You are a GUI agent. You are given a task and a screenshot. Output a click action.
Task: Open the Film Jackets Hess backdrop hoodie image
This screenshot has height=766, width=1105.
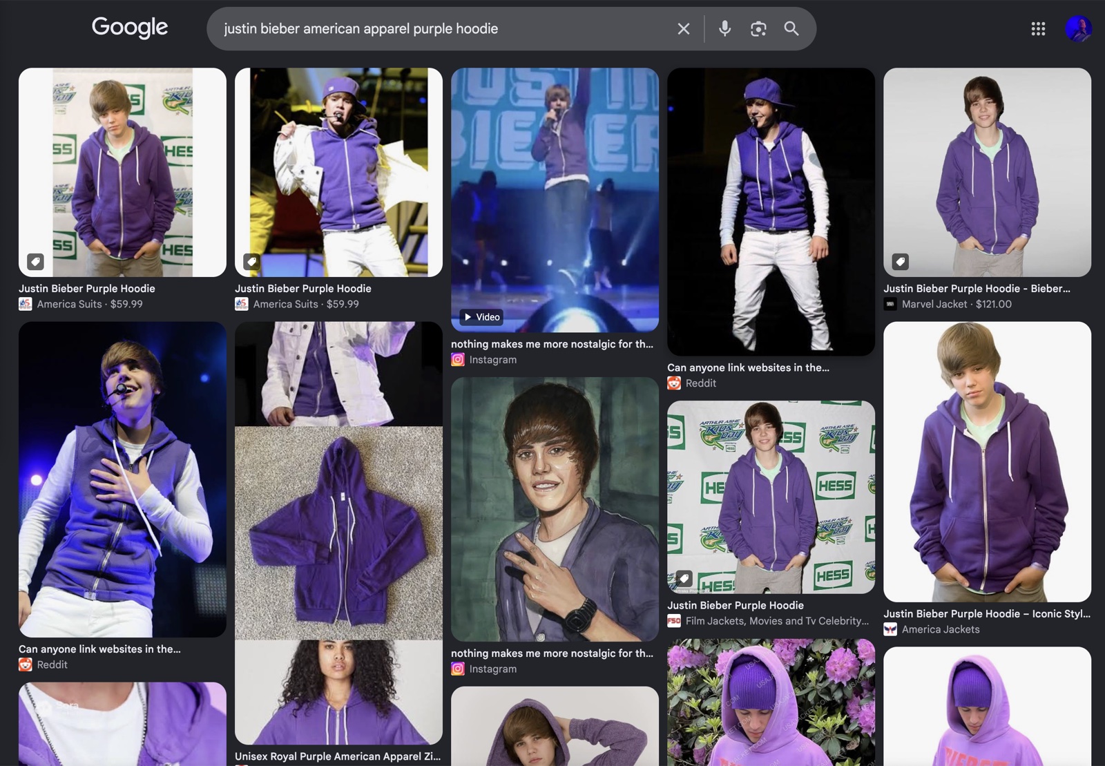[x=771, y=497]
